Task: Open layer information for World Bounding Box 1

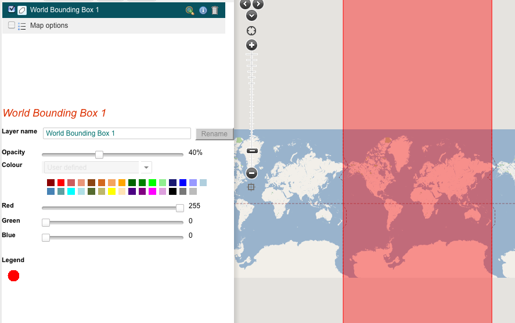Action: (203, 10)
